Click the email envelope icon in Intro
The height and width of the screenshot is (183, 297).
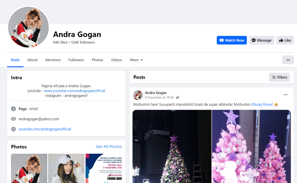(13, 119)
